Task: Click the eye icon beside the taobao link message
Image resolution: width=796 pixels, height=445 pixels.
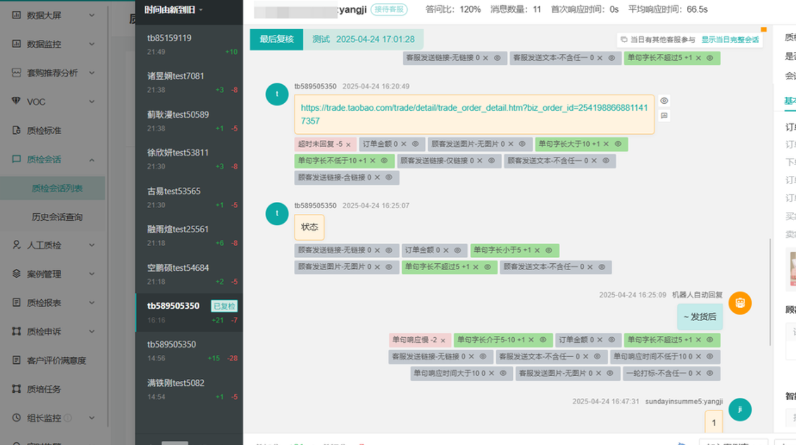Action: 664,101
